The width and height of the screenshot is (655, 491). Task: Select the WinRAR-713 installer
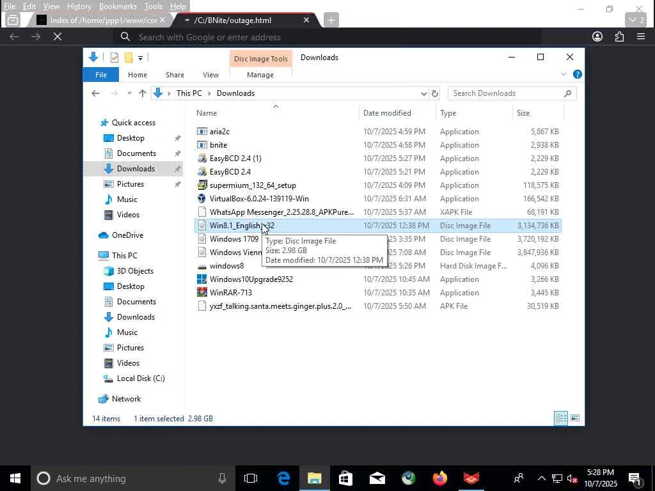click(x=230, y=292)
